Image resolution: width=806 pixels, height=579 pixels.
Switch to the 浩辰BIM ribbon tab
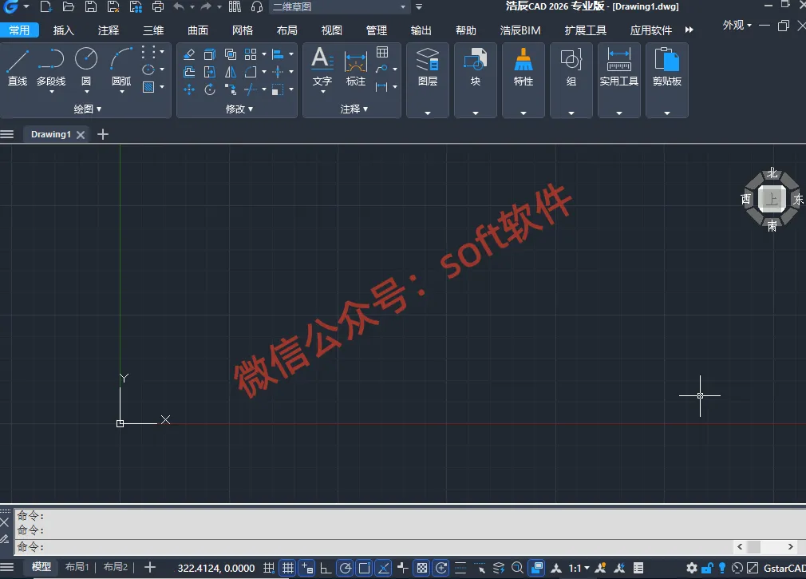tap(520, 30)
